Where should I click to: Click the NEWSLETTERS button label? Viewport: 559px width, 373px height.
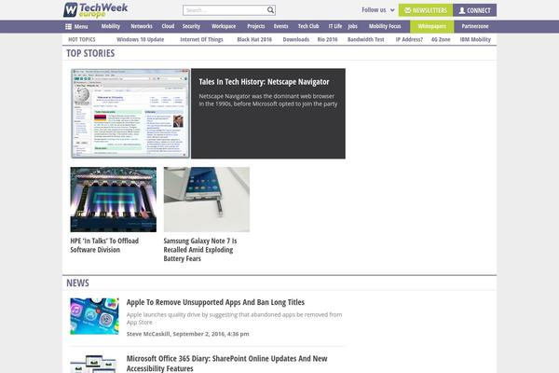pyautogui.click(x=429, y=10)
